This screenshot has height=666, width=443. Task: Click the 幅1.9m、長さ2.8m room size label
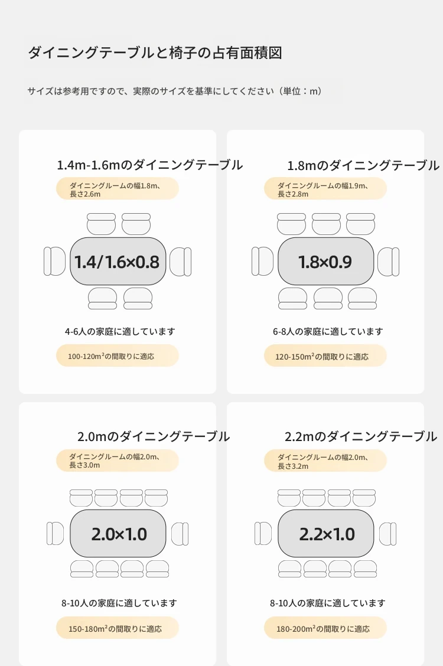click(x=325, y=189)
